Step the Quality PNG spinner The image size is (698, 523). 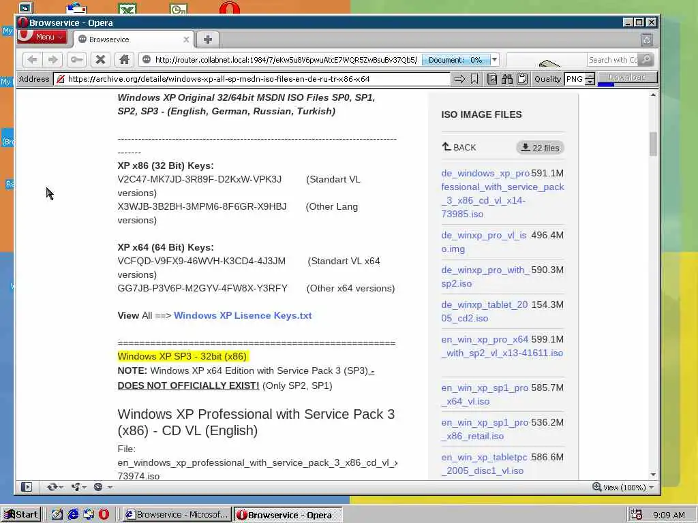[590, 79]
